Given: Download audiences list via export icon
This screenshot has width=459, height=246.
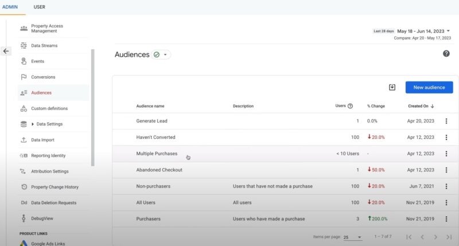Looking at the screenshot, I should pos(392,87).
